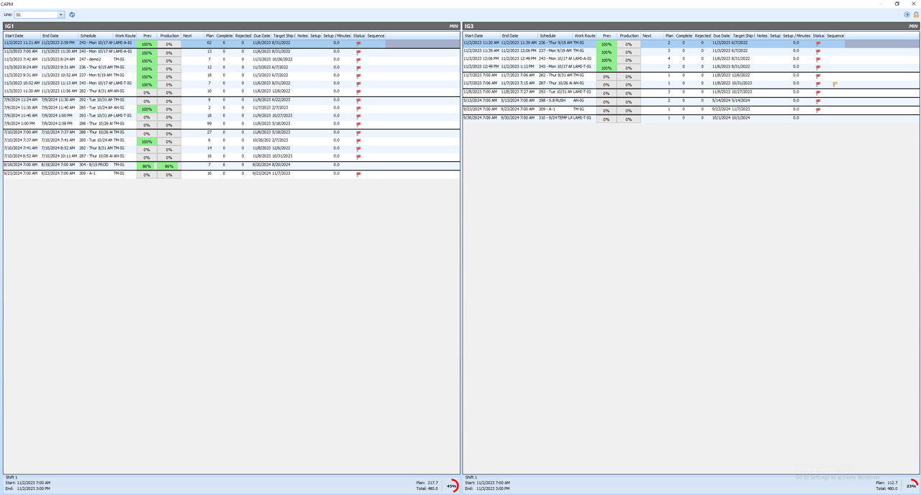Click inside the Line input field showing IG
This screenshot has width=921, height=495.
coord(36,14)
